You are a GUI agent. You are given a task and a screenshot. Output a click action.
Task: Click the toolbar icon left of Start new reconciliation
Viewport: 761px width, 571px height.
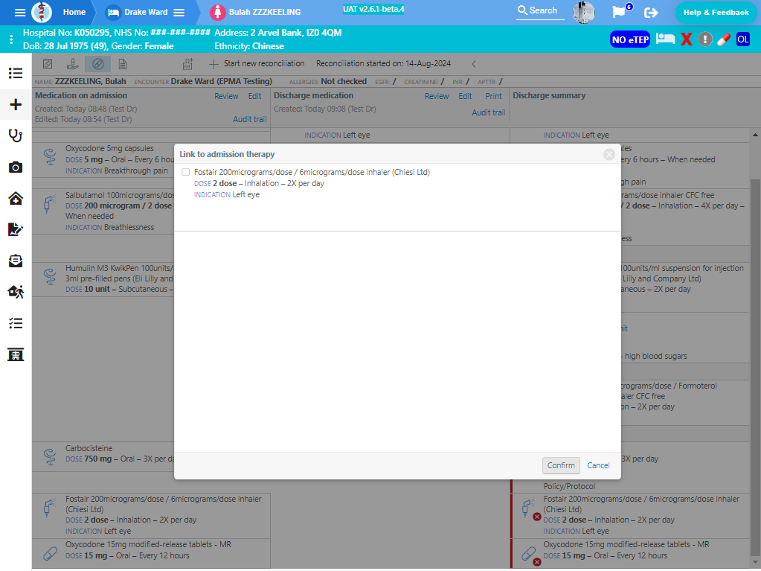point(187,63)
